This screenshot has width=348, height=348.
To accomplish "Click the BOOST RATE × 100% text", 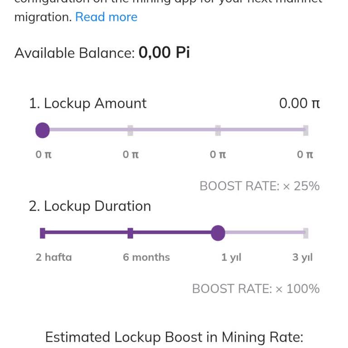I will (256, 289).
